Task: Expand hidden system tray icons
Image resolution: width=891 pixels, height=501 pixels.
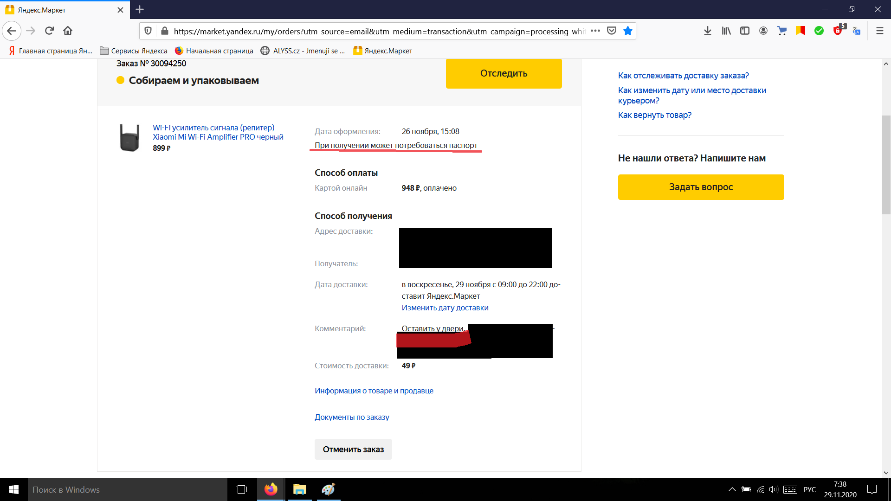Action: 732,489
